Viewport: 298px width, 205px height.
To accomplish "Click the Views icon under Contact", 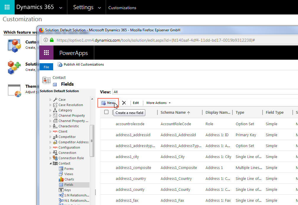I will pyautogui.click(x=61, y=174).
